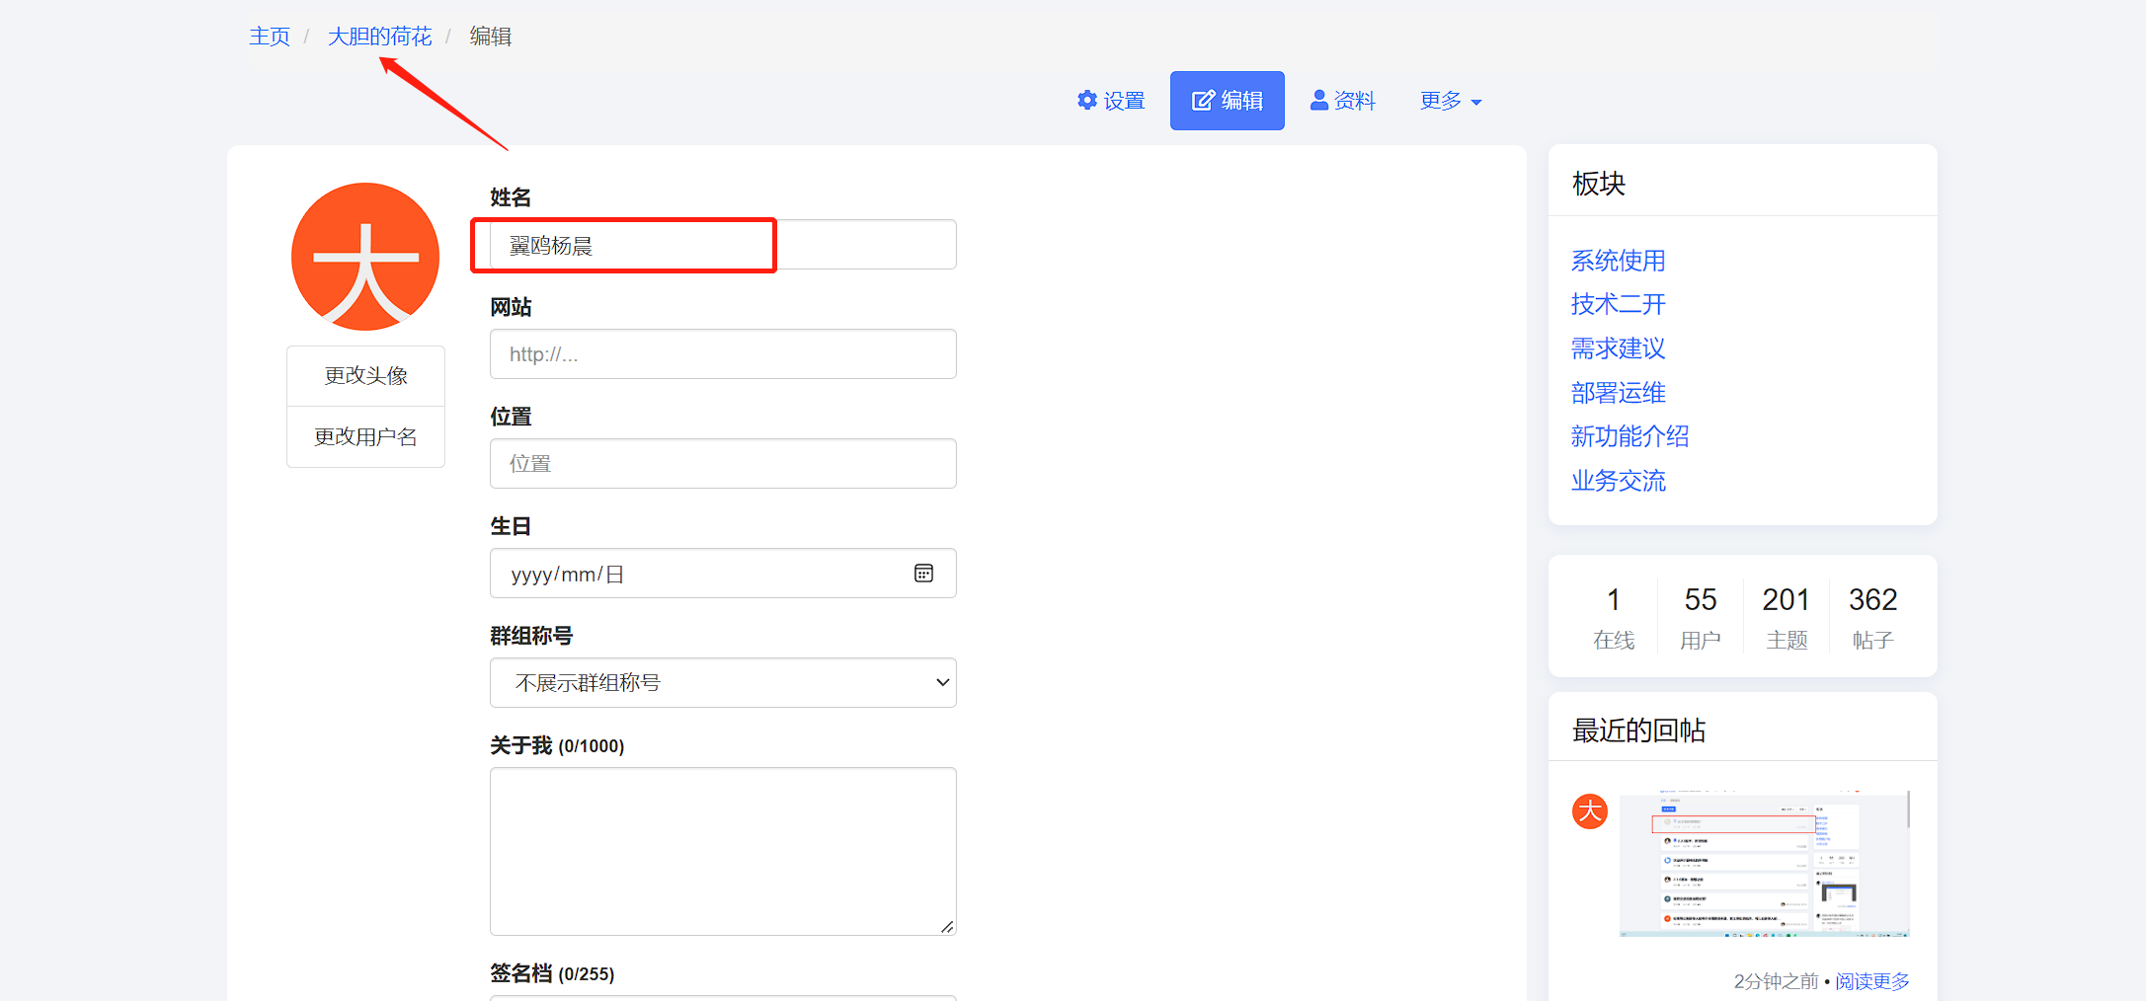2146x1001 pixels.
Task: Click the small 大 avatar in recent replies
Action: tap(1590, 811)
